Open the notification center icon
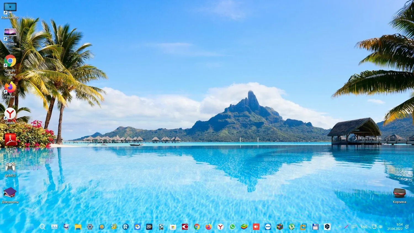 (407, 227)
